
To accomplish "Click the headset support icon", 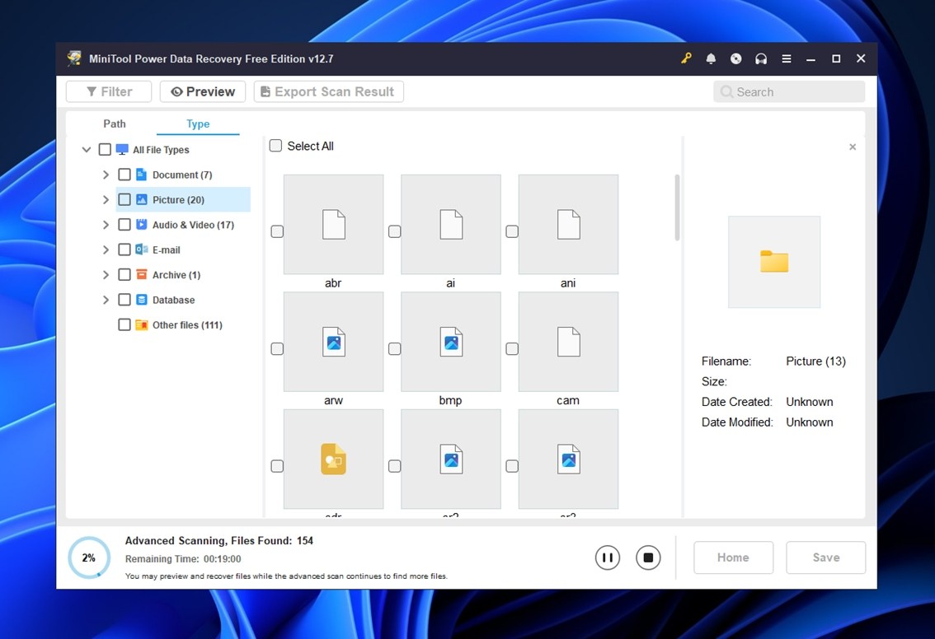I will click(761, 59).
